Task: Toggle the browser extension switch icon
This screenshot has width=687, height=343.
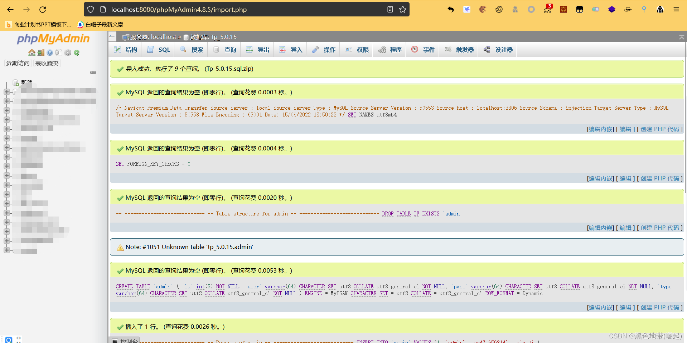Action: click(x=595, y=10)
